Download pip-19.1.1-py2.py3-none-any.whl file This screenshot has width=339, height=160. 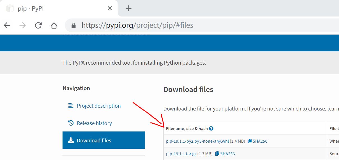point(197,141)
